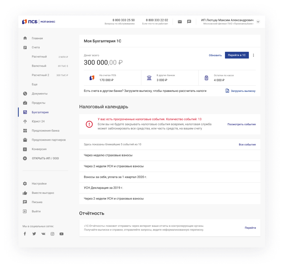Open the chat message icon in header
This screenshot has height=268, width=283.
coord(189,22)
